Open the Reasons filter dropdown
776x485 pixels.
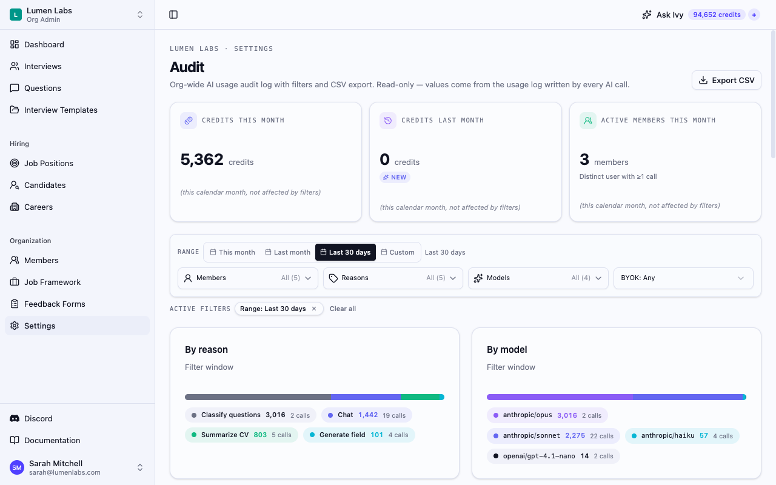[393, 278]
